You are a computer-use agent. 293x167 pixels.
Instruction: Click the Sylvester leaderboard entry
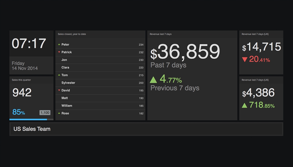click(x=100, y=83)
